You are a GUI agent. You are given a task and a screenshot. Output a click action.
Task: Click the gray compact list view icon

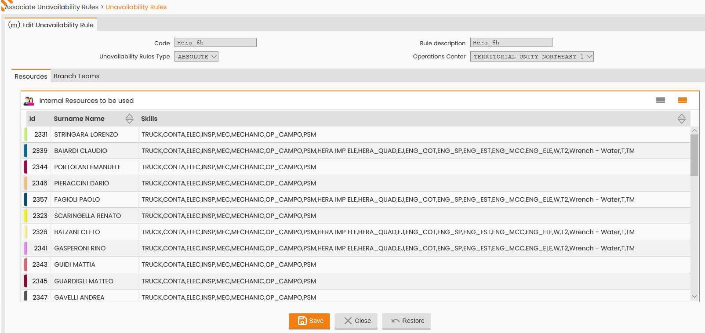(x=660, y=100)
